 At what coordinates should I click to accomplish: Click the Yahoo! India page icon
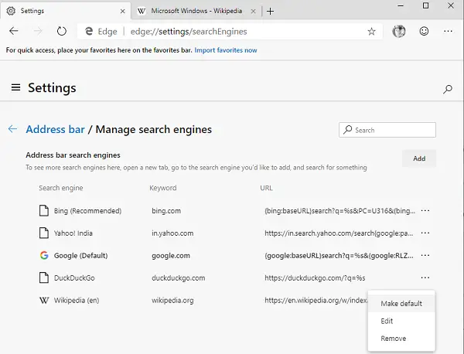pyautogui.click(x=44, y=233)
